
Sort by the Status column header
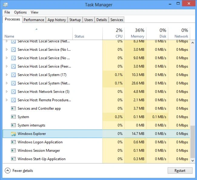click(88, 33)
